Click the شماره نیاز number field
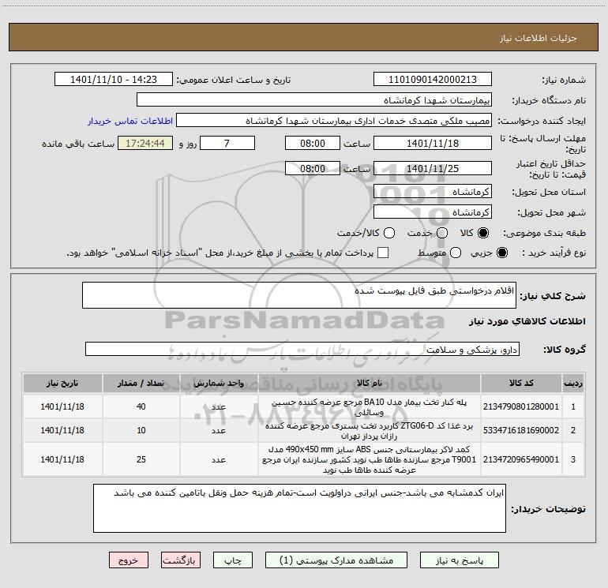 (433, 79)
